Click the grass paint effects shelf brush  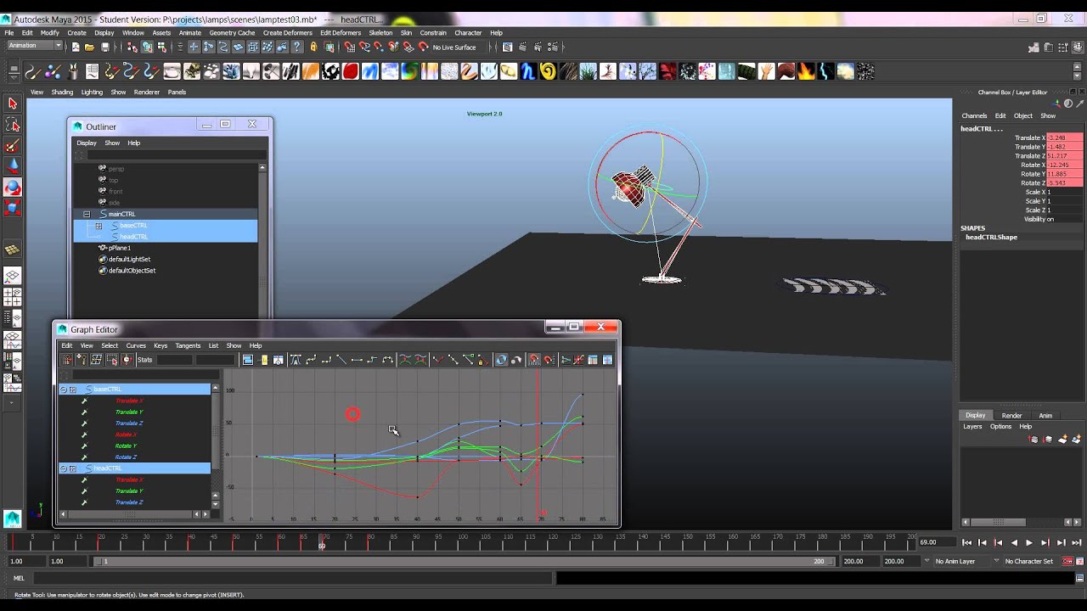pyautogui.click(x=588, y=72)
